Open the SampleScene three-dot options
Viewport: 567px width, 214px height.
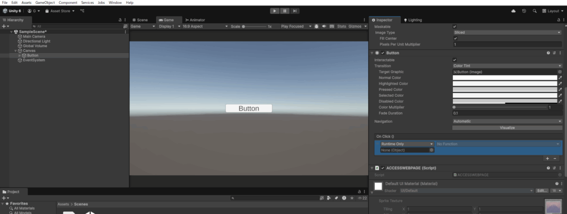click(126, 32)
